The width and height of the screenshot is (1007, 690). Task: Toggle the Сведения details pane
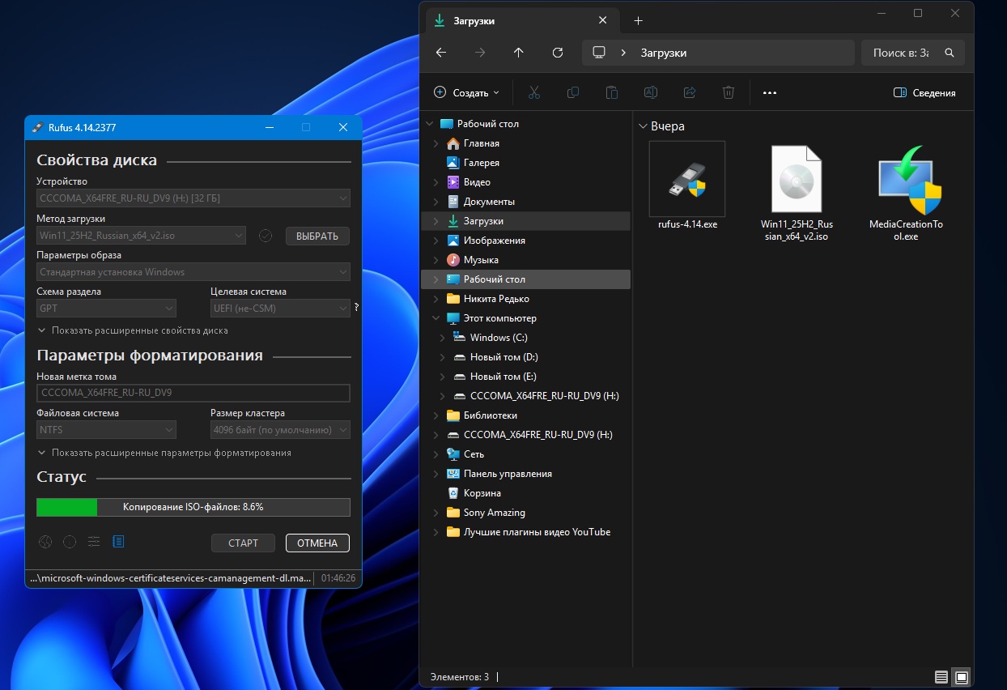(924, 92)
